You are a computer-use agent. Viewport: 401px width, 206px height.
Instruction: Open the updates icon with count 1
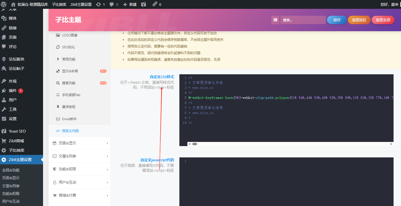[99, 4]
